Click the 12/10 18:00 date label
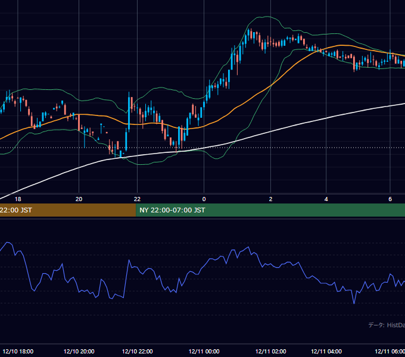The image size is (405, 357). click(x=18, y=351)
